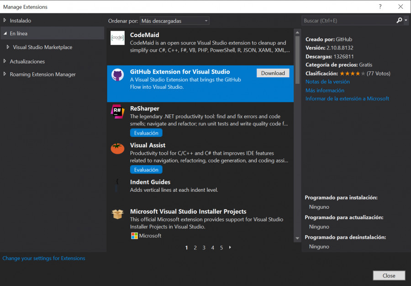Click the Descargas 1326811 text

[329, 56]
